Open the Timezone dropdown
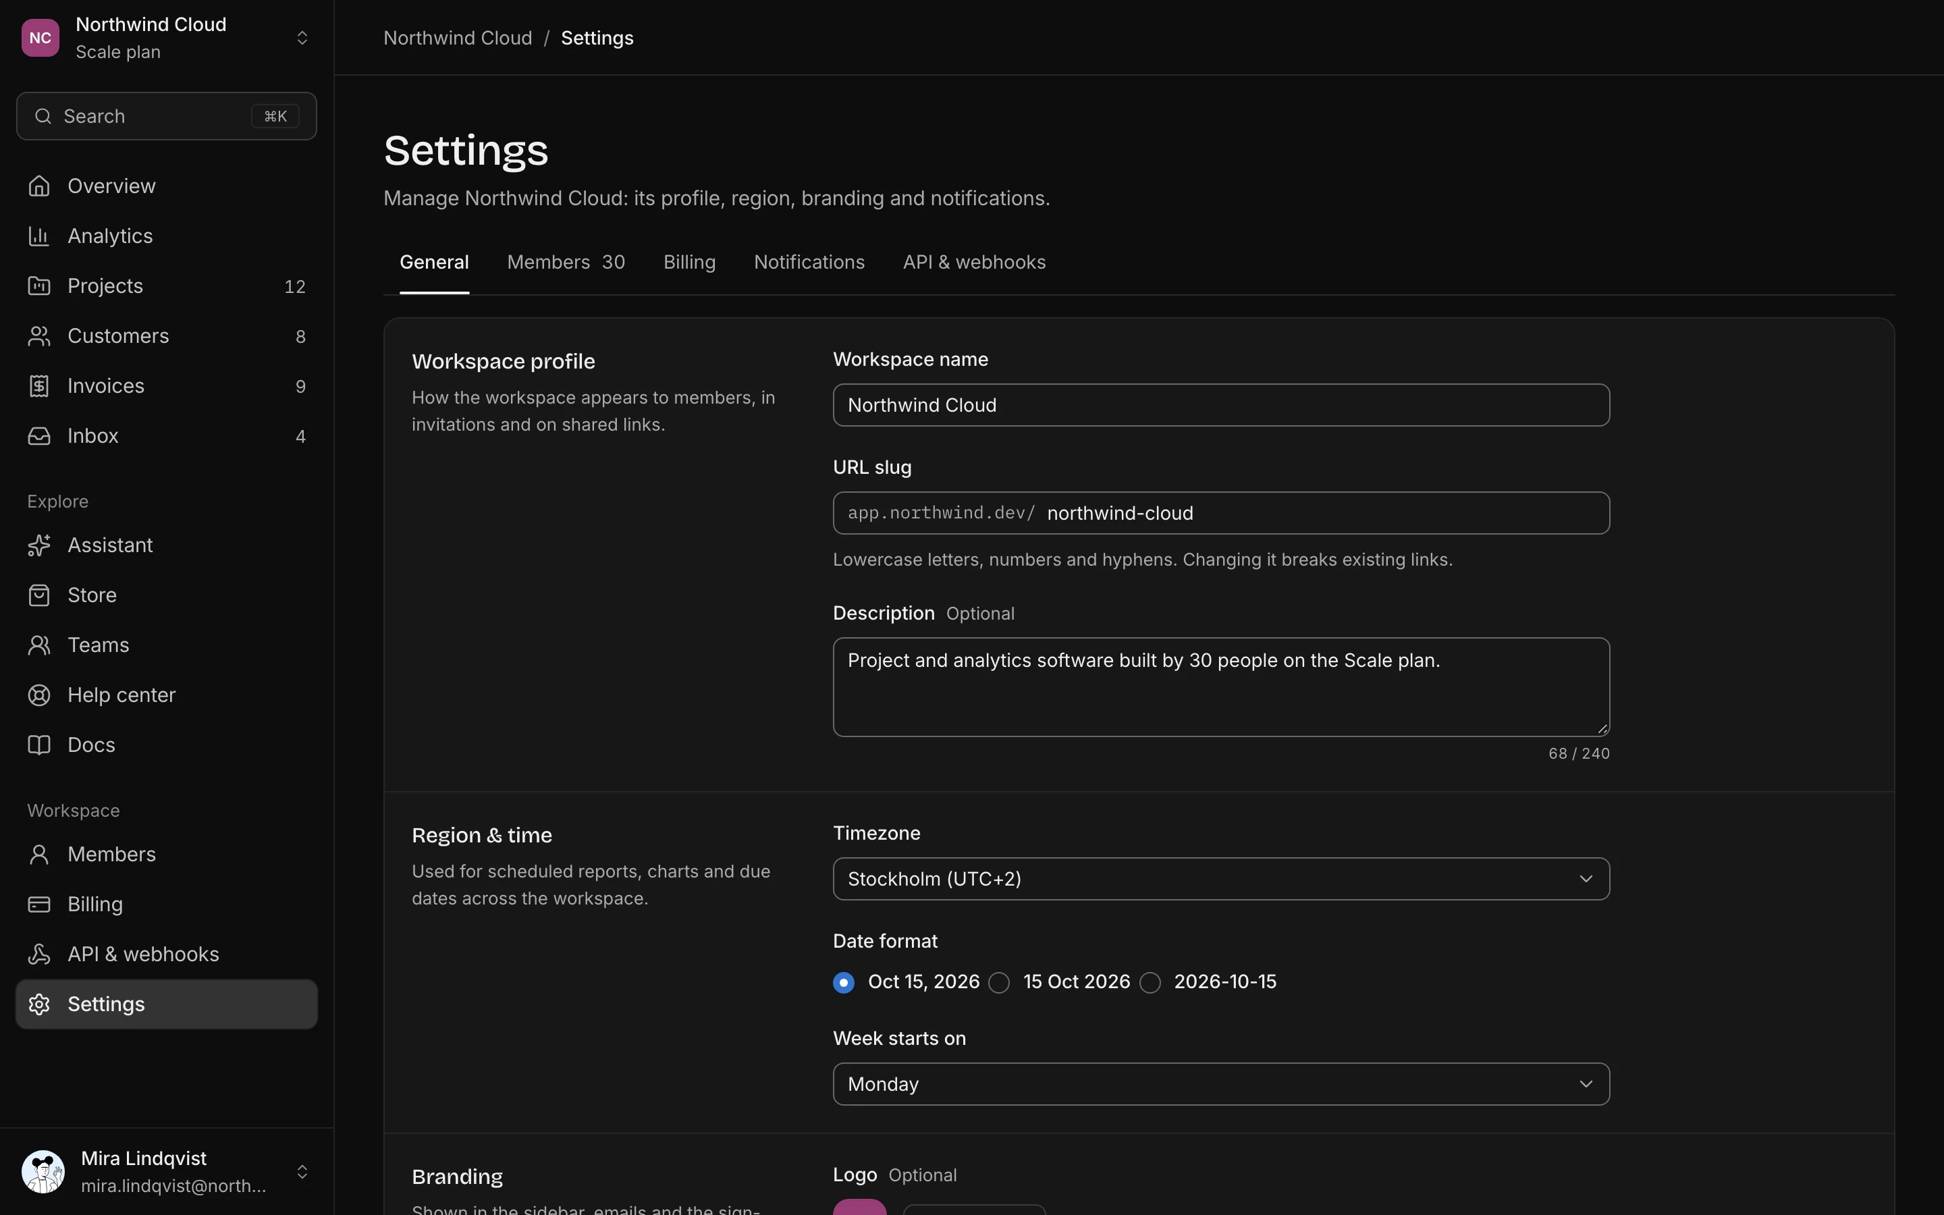 coord(1221,878)
